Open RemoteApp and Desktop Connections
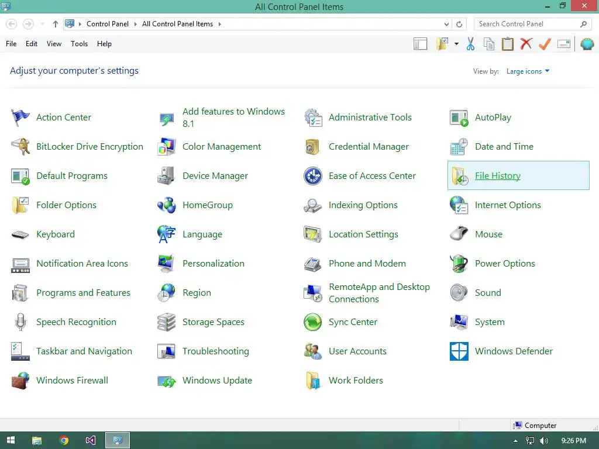 click(x=379, y=293)
